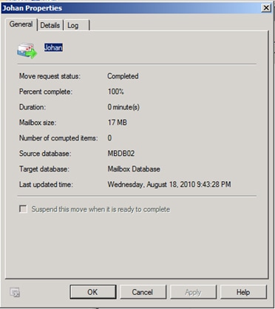Open the Details tab
This screenshot has height=309, width=275.
(50, 25)
